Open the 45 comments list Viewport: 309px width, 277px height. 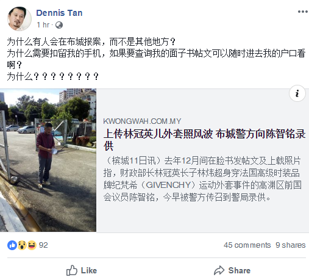[x=247, y=245]
